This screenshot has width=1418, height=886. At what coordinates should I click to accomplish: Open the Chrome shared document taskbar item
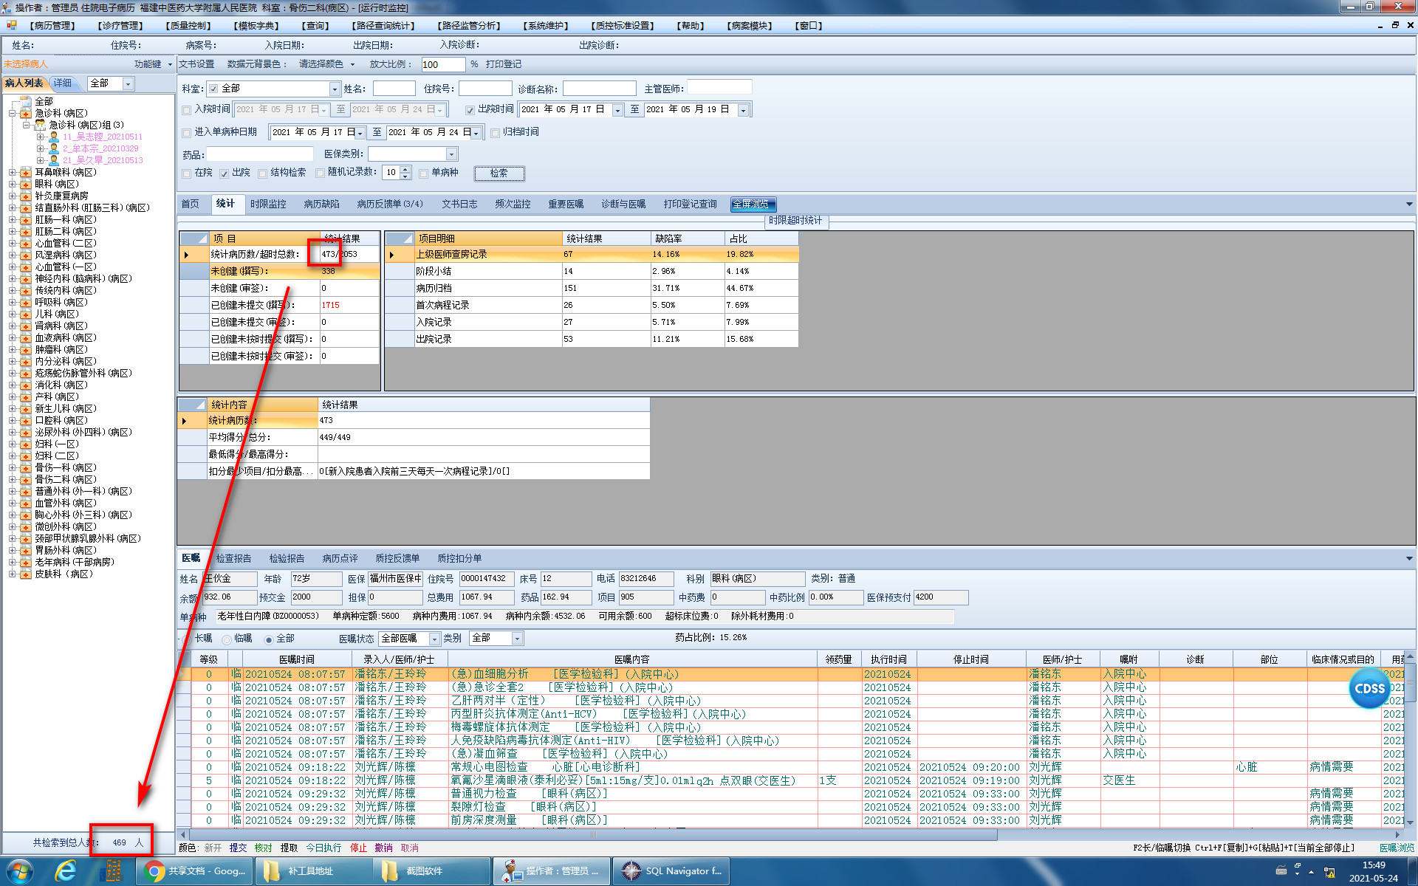196,871
